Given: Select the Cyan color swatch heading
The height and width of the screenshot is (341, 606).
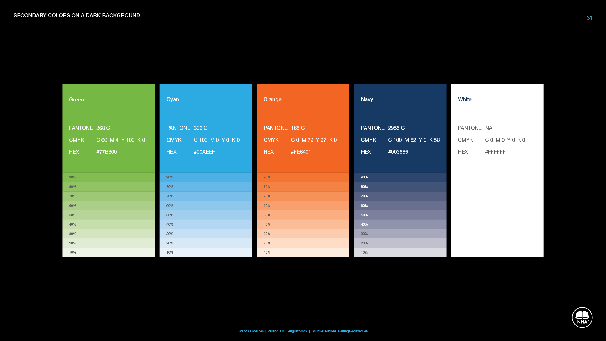Looking at the screenshot, I should coord(172,99).
